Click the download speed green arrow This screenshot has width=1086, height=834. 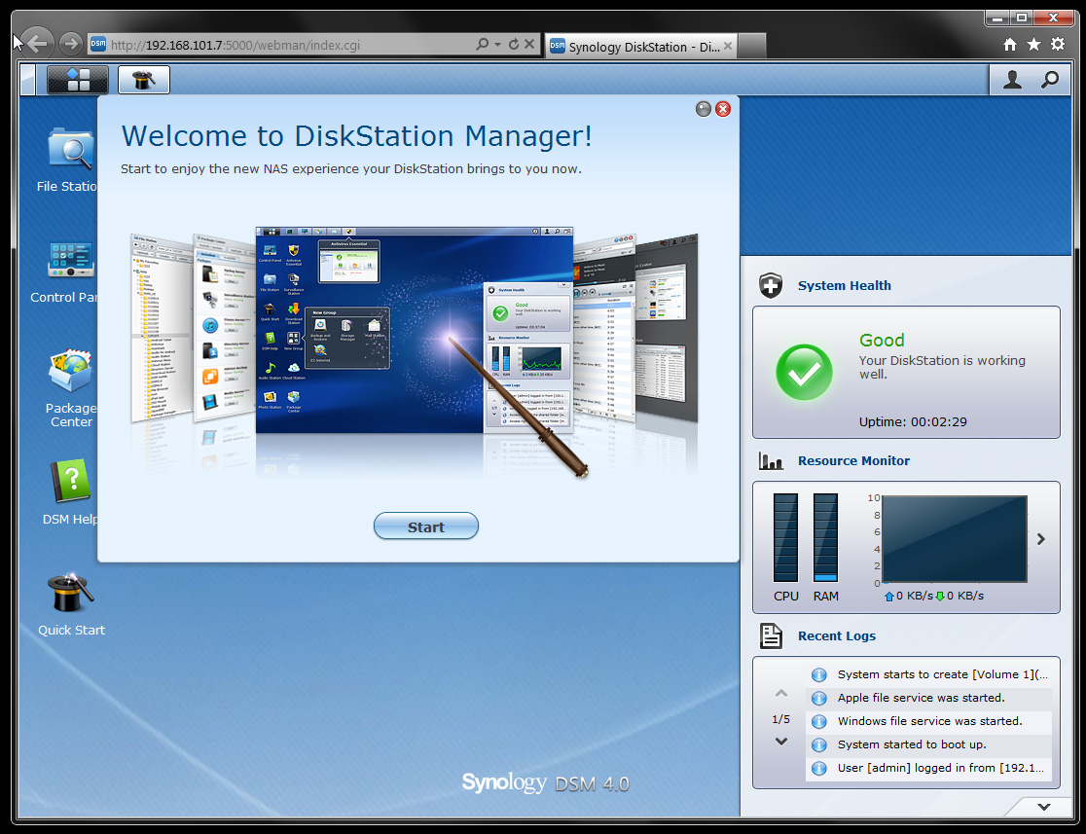[940, 597]
